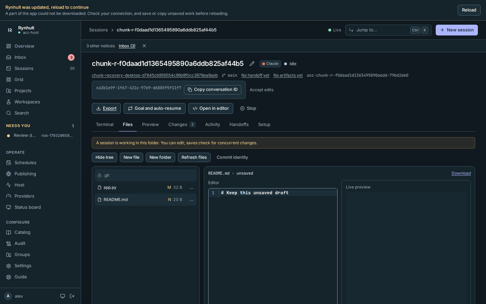This screenshot has width=486, height=304.
Task: Open the app.py row's ellipsis menu
Action: pos(192,187)
